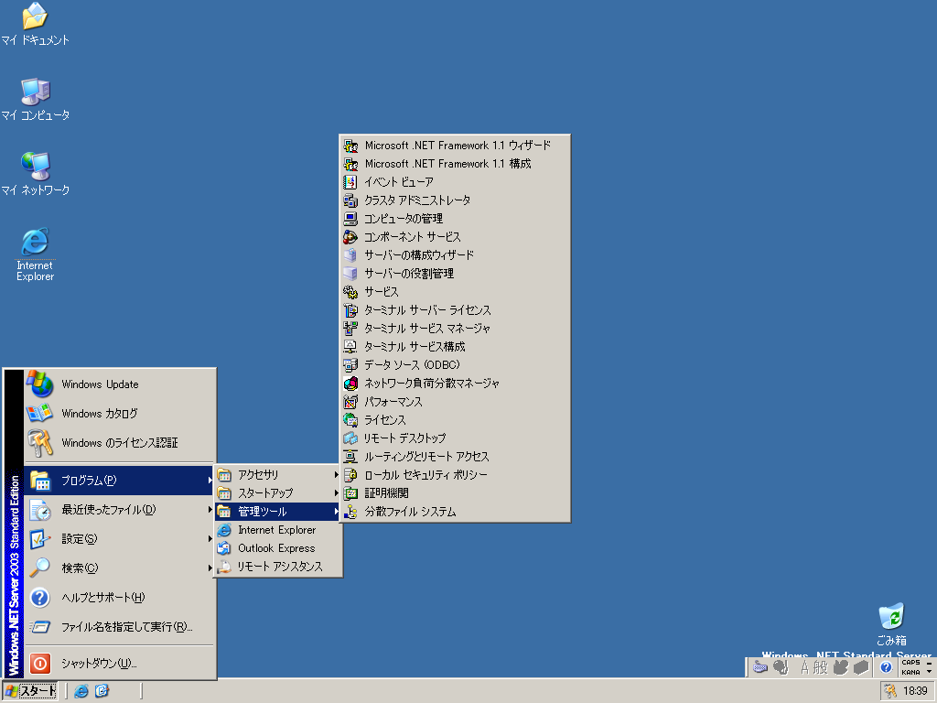Expand 管理ツール submenu arrow
Image resolution: width=937 pixels, height=703 pixels.
click(337, 512)
